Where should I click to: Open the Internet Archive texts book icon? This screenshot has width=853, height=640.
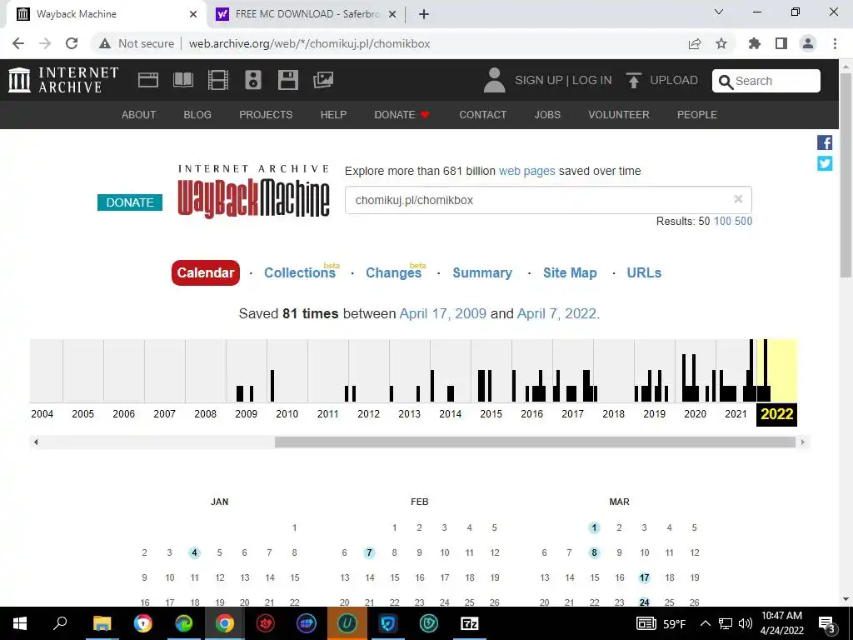(x=182, y=81)
